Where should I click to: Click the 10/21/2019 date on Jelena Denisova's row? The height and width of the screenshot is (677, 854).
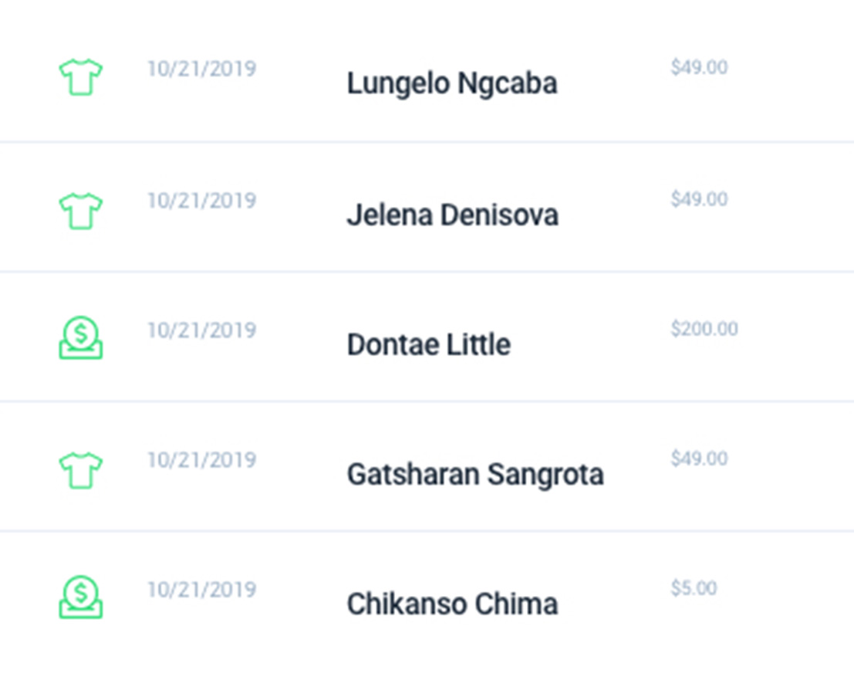pos(201,201)
